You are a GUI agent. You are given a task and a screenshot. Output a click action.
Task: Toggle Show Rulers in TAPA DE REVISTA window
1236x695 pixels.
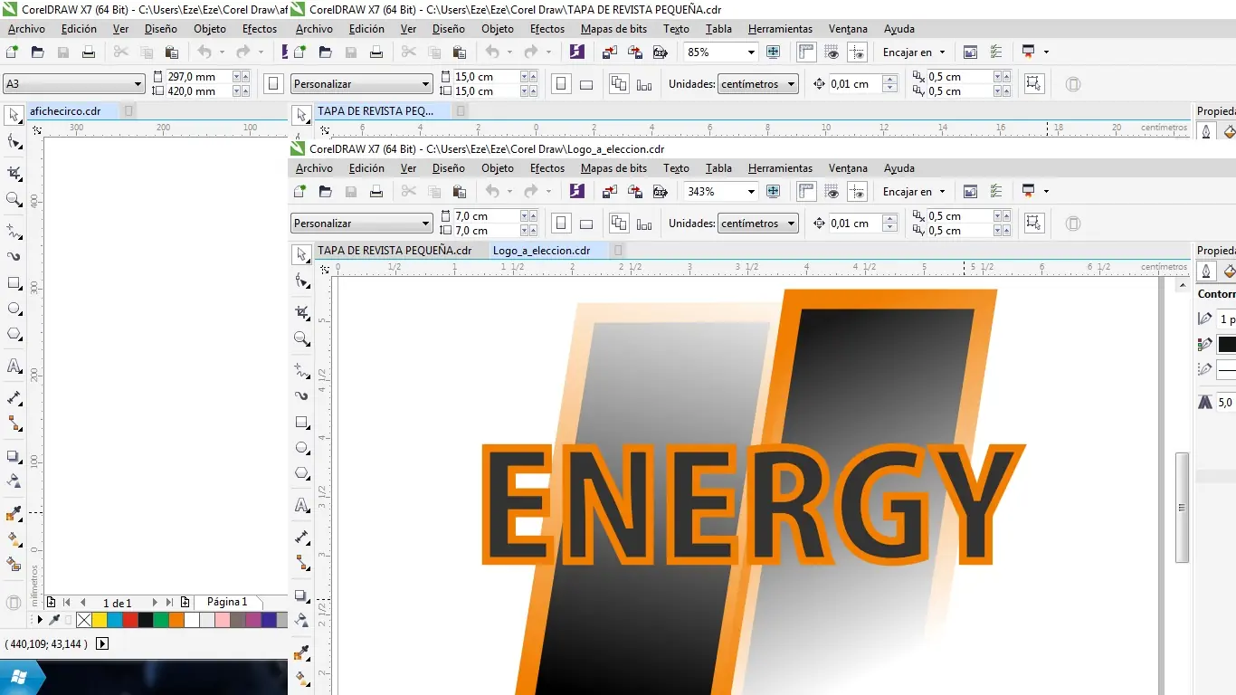pyautogui.click(x=806, y=52)
